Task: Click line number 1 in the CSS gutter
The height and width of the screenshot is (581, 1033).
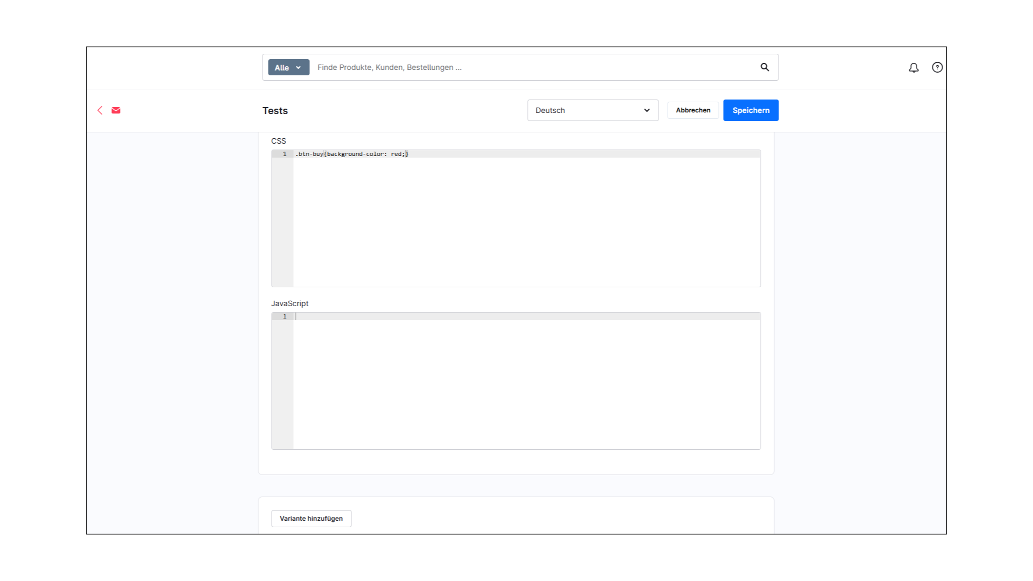Action: tap(285, 154)
